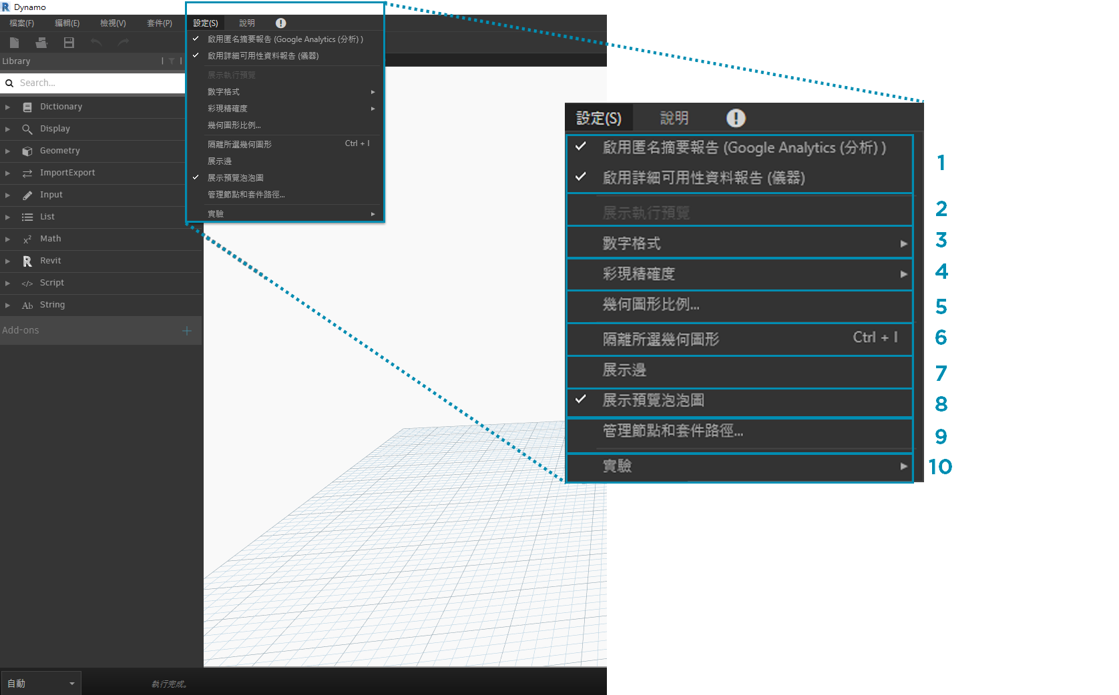Viewport: 1119px width, 695px height.
Task: Click the Geometry cube icon
Action: [27, 151]
